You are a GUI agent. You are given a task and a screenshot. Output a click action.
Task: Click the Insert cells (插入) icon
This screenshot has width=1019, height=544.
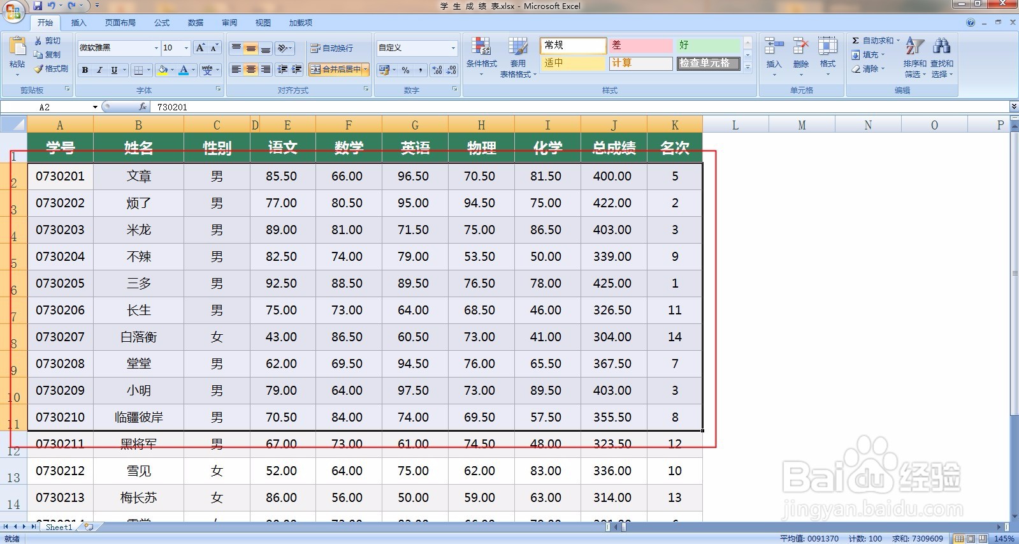click(774, 47)
